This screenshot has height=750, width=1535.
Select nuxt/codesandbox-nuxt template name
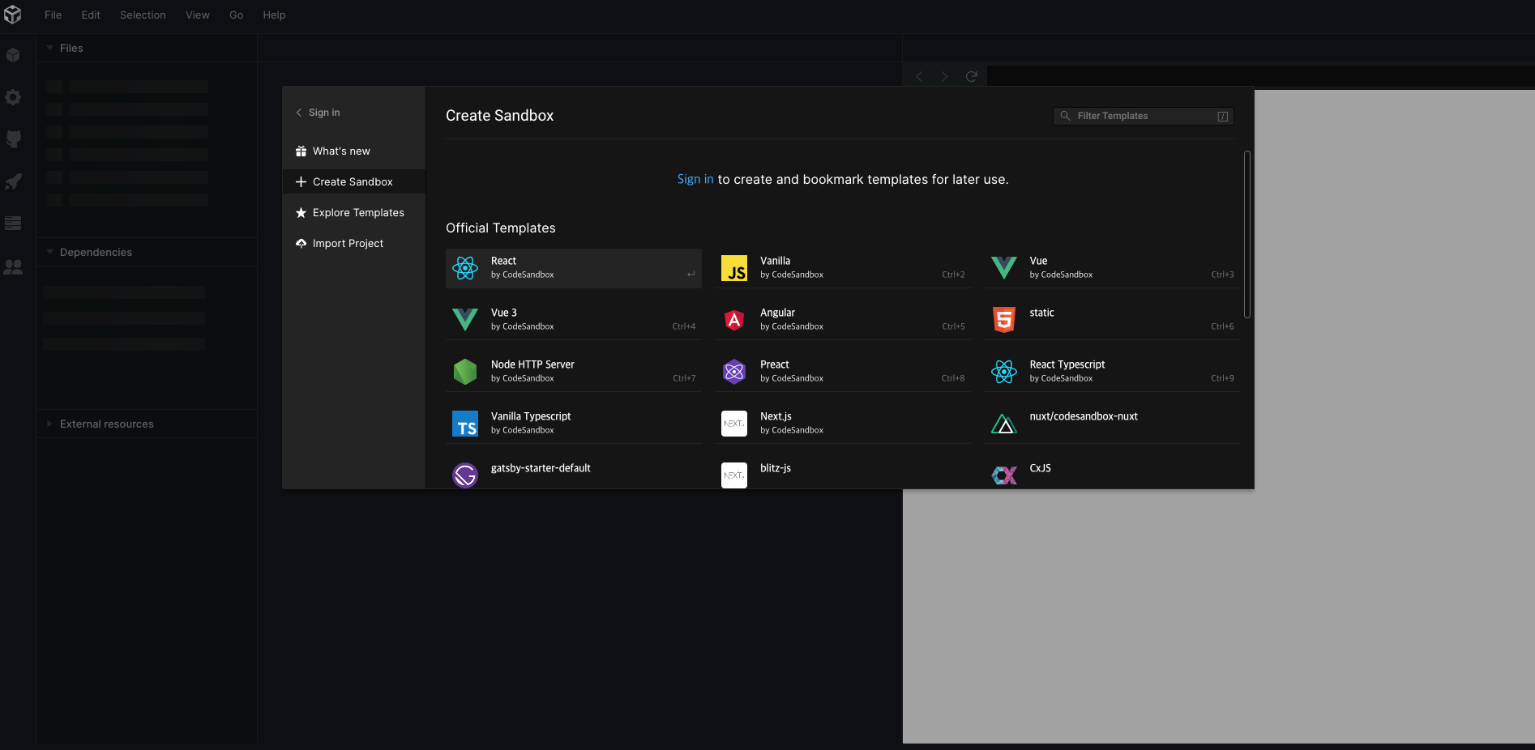click(1084, 416)
